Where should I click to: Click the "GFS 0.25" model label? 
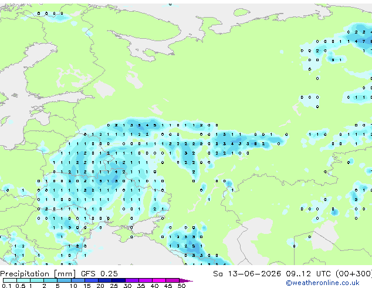point(99,274)
